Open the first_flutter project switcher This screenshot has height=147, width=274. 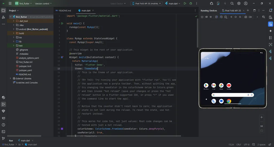(23, 3)
